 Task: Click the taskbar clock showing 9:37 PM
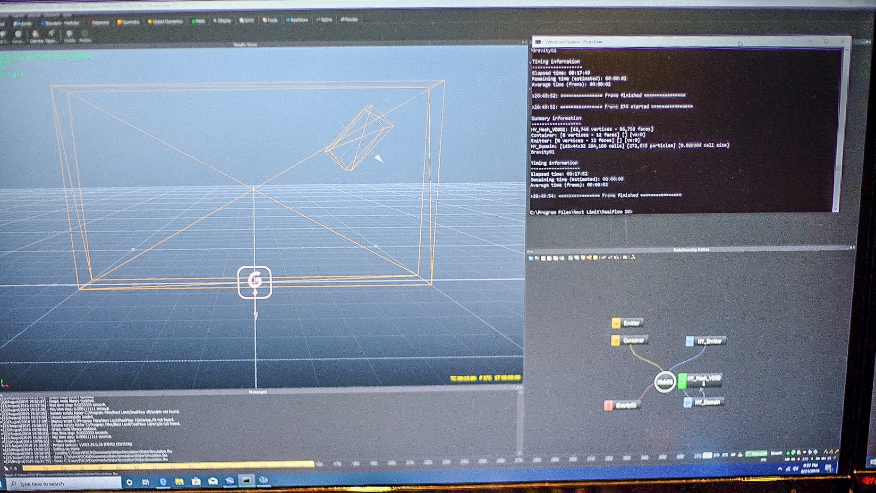point(812,468)
